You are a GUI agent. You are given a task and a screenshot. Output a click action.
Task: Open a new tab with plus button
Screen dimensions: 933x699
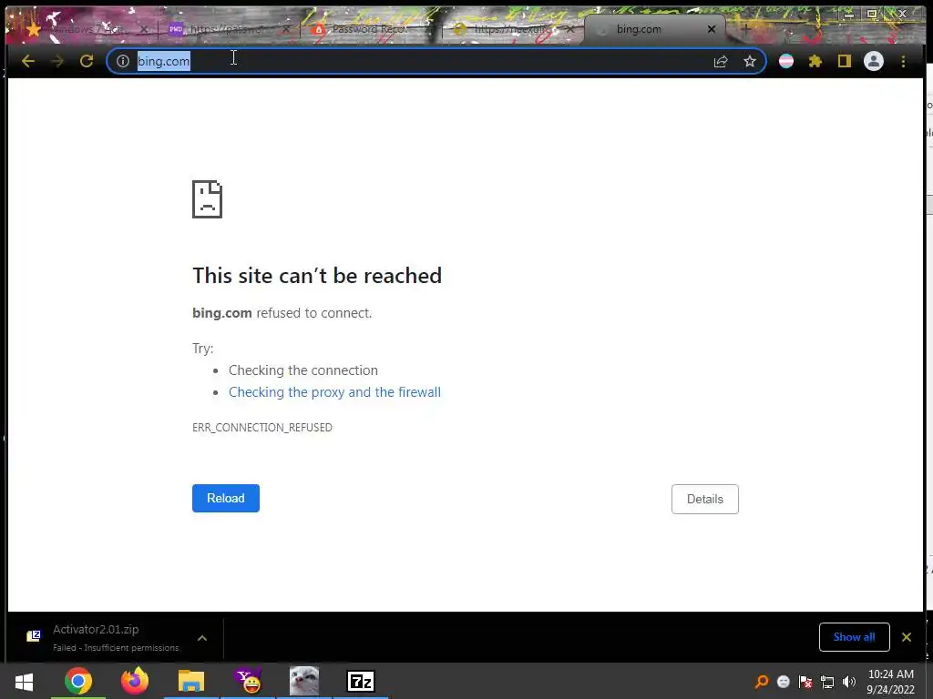click(x=745, y=28)
